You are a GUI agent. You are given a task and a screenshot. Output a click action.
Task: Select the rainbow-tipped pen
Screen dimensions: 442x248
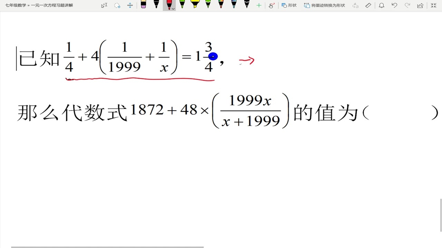[x=221, y=4]
